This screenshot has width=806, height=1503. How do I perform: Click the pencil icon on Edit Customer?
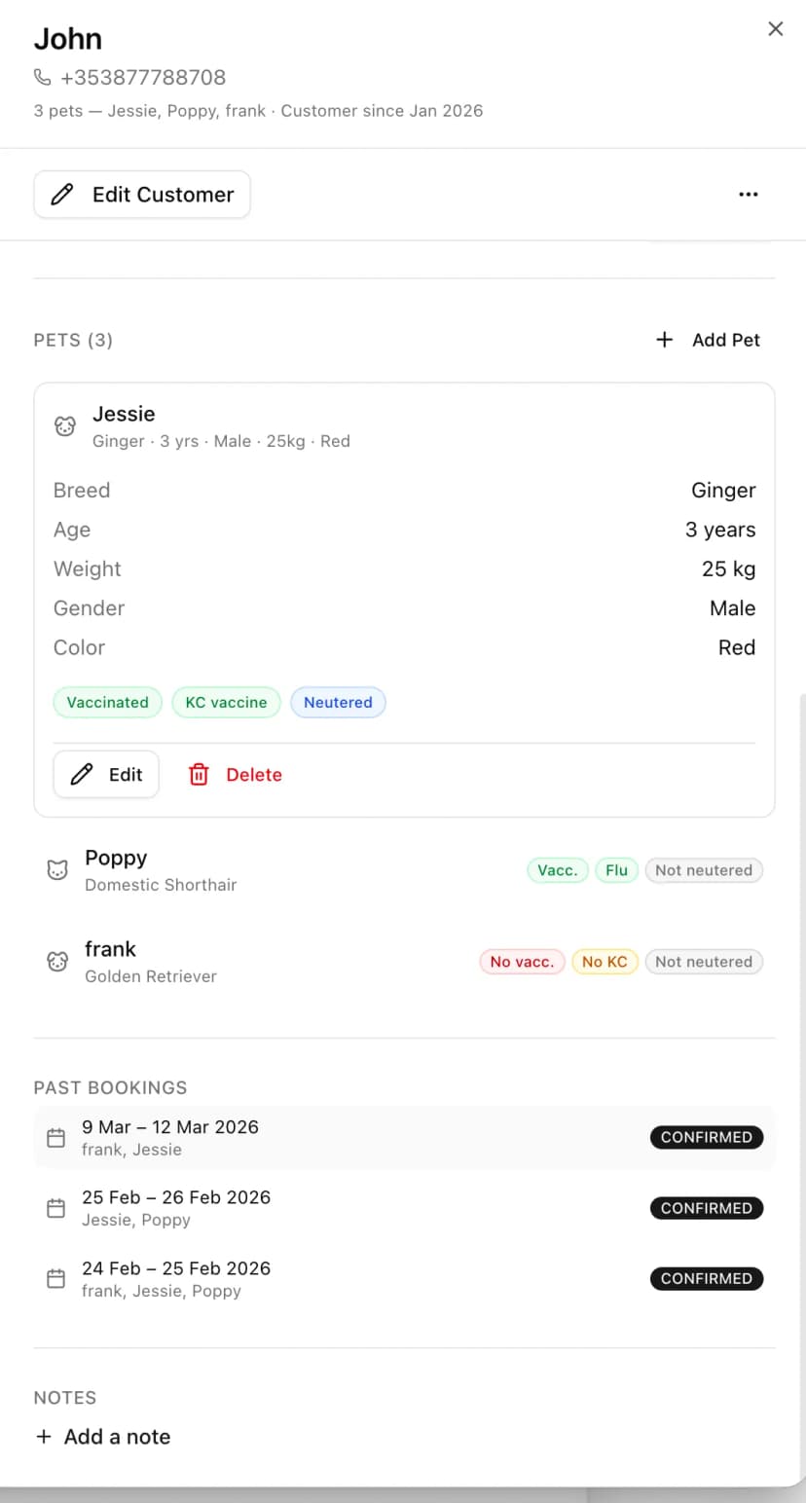tap(61, 194)
